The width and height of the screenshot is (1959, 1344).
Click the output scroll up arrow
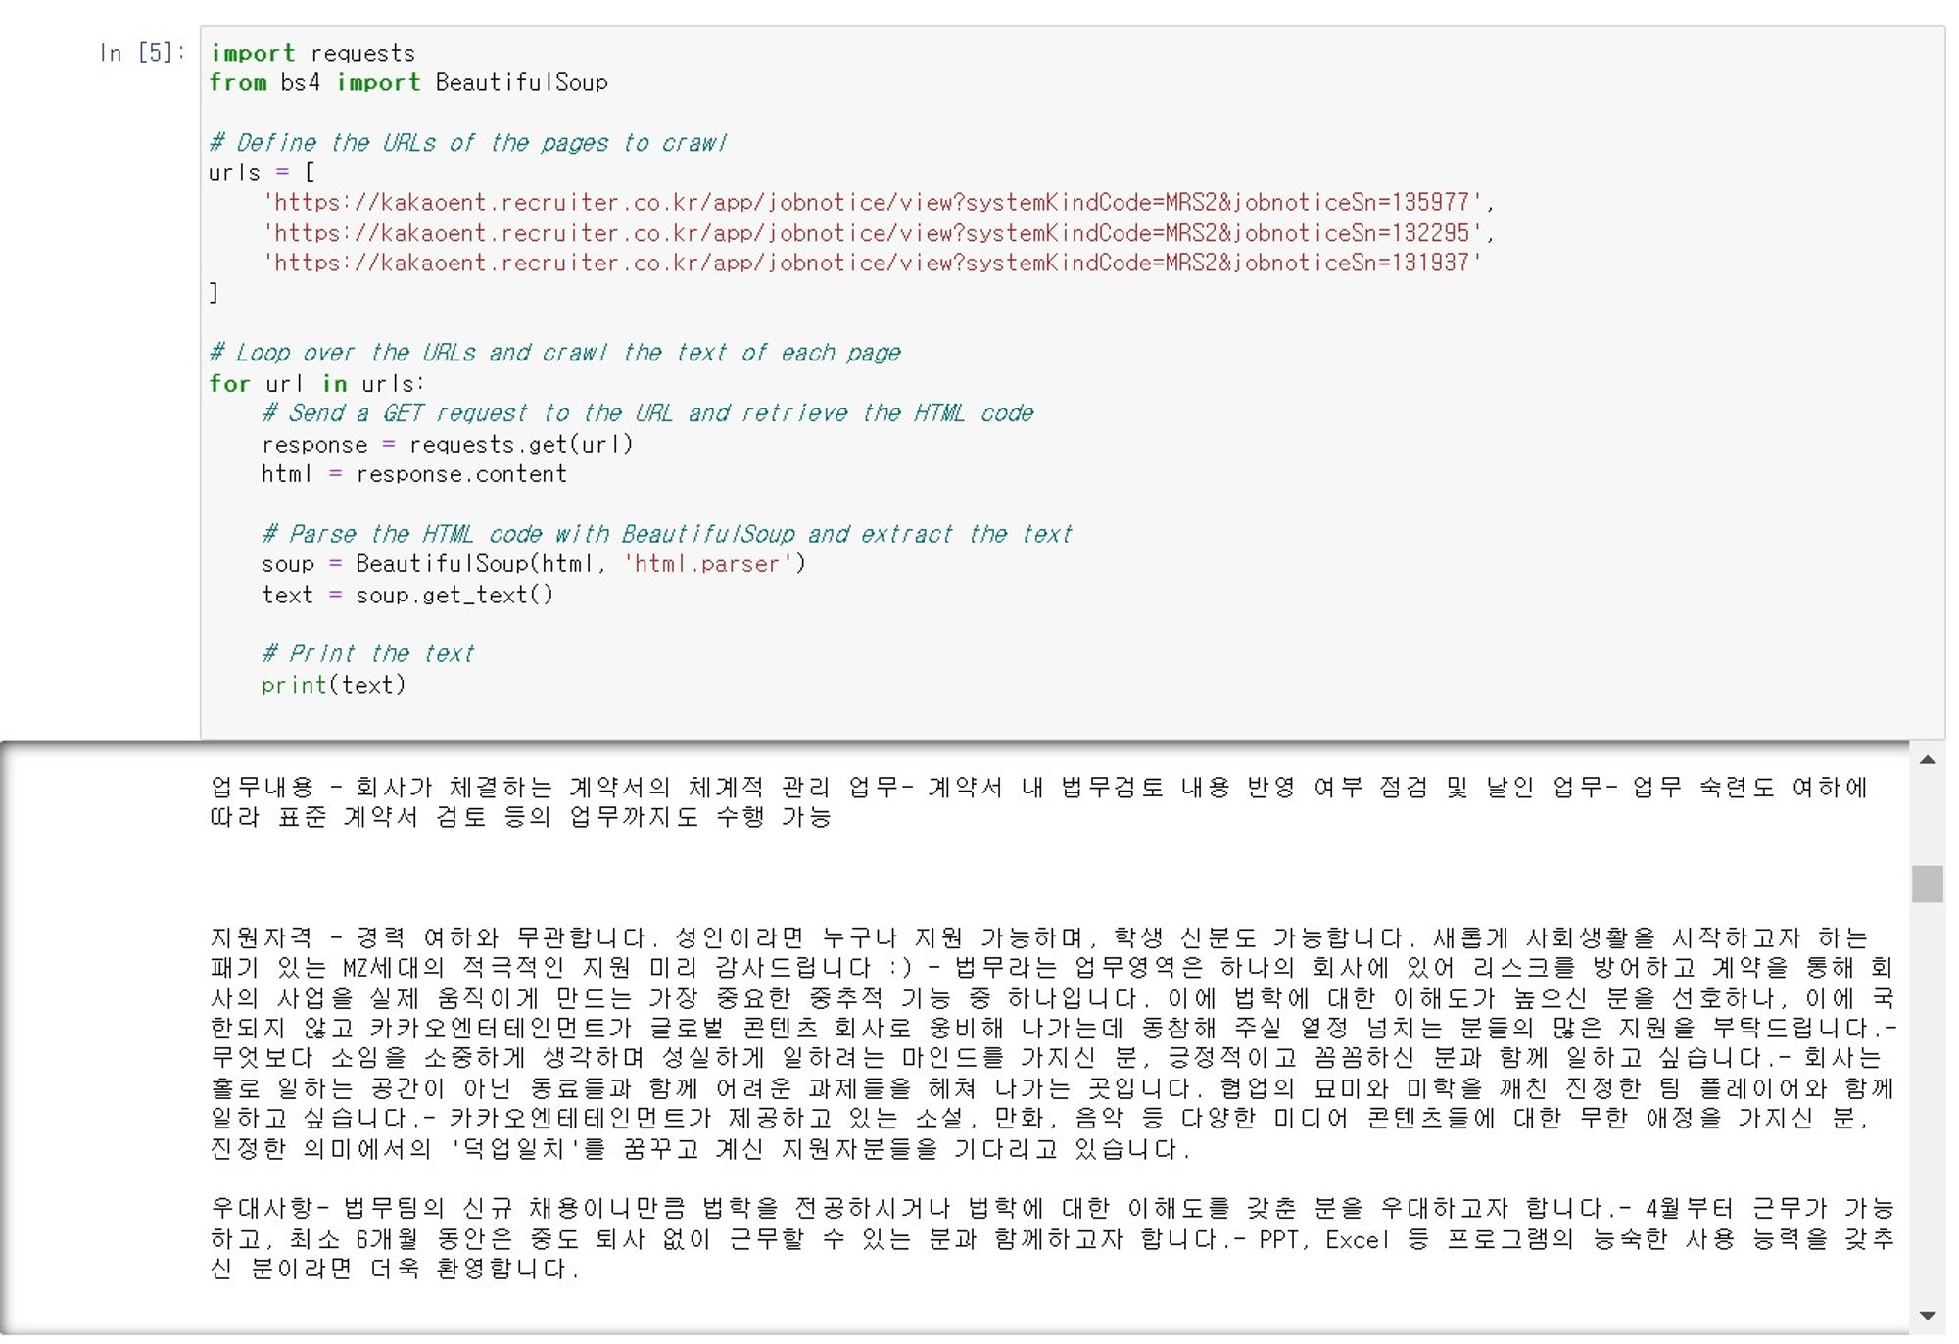tap(1927, 760)
